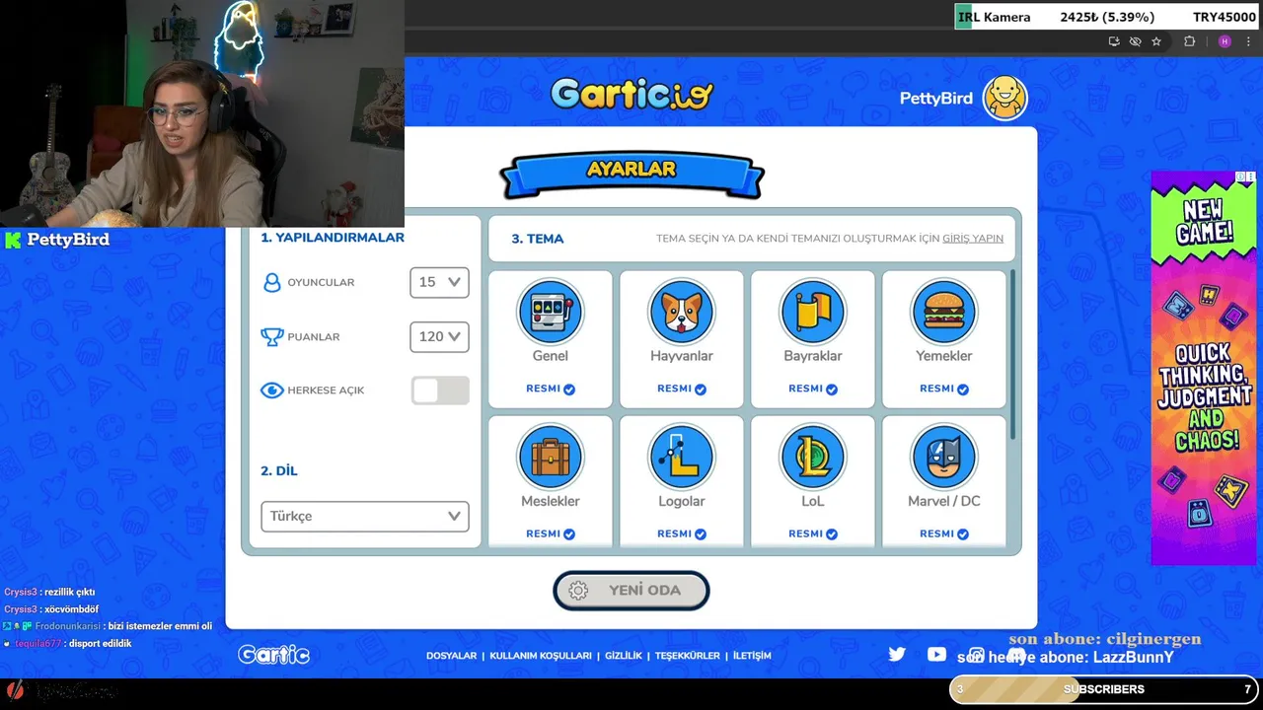Click the 3. TEMA section heading
The height and width of the screenshot is (710, 1263).
coord(538,239)
